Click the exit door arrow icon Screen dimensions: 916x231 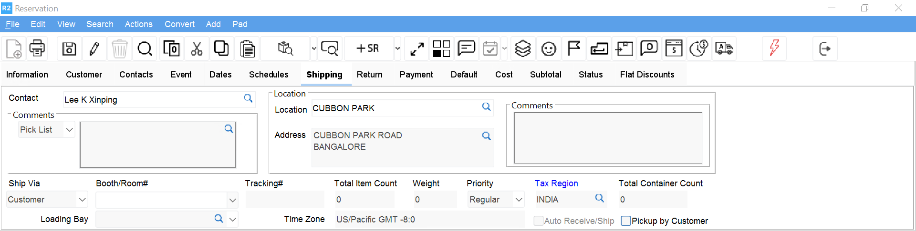pos(824,48)
